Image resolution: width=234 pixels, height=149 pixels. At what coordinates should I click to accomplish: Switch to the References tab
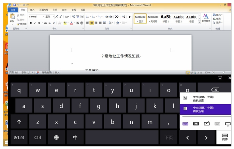pyautogui.click(x=55, y=10)
